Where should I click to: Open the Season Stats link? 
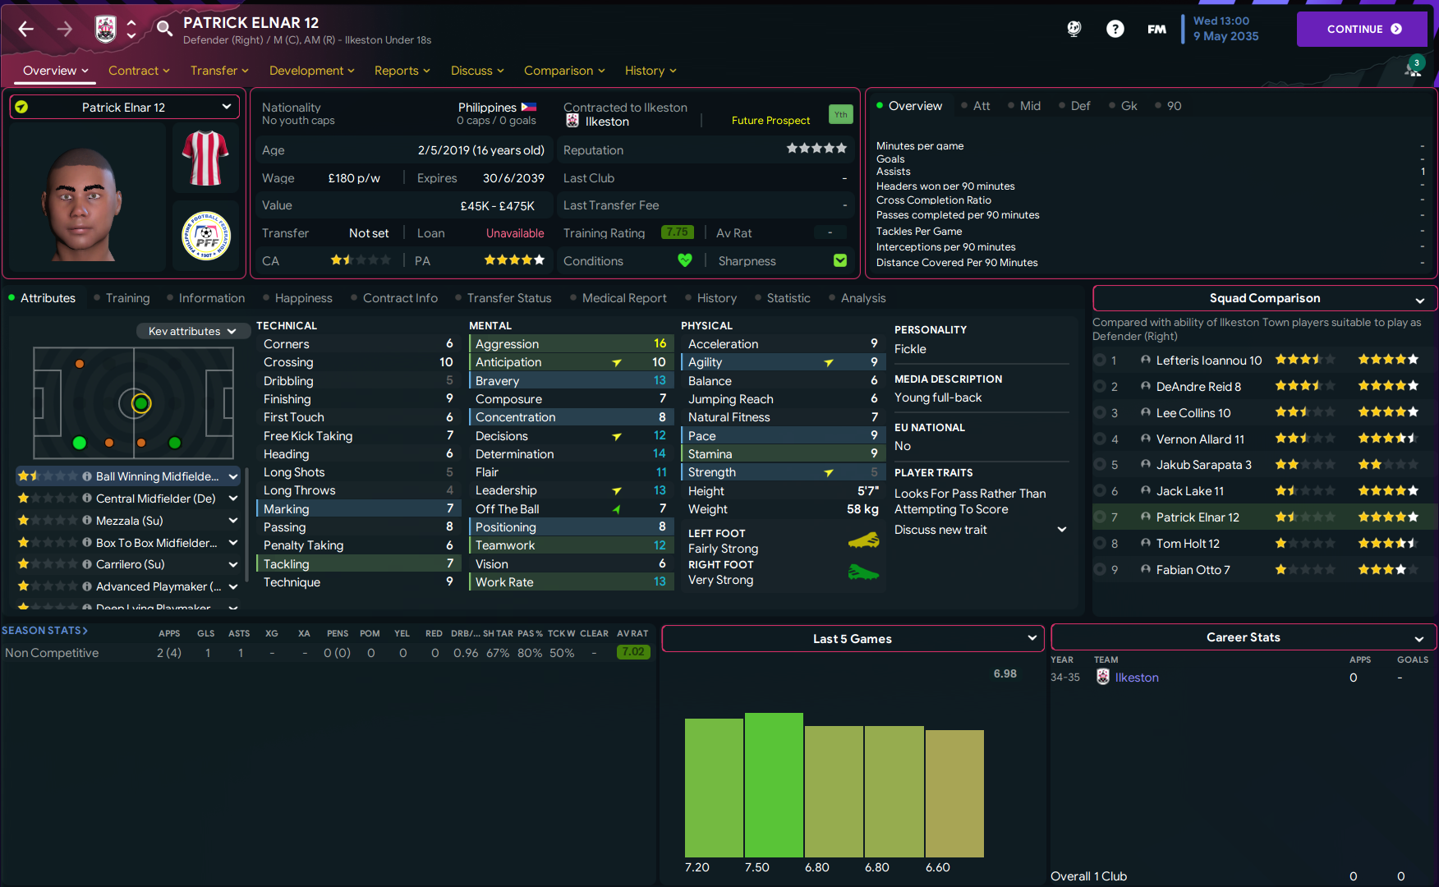pyautogui.click(x=44, y=631)
